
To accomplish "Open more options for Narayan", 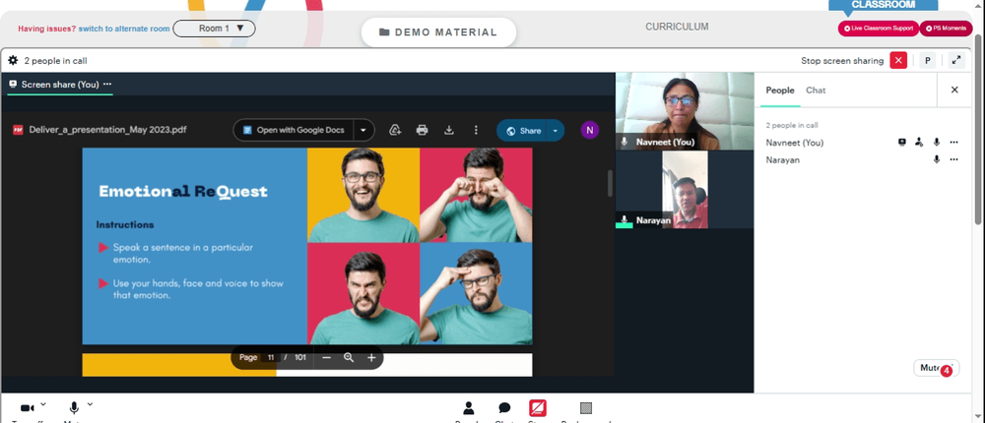I will pos(953,159).
